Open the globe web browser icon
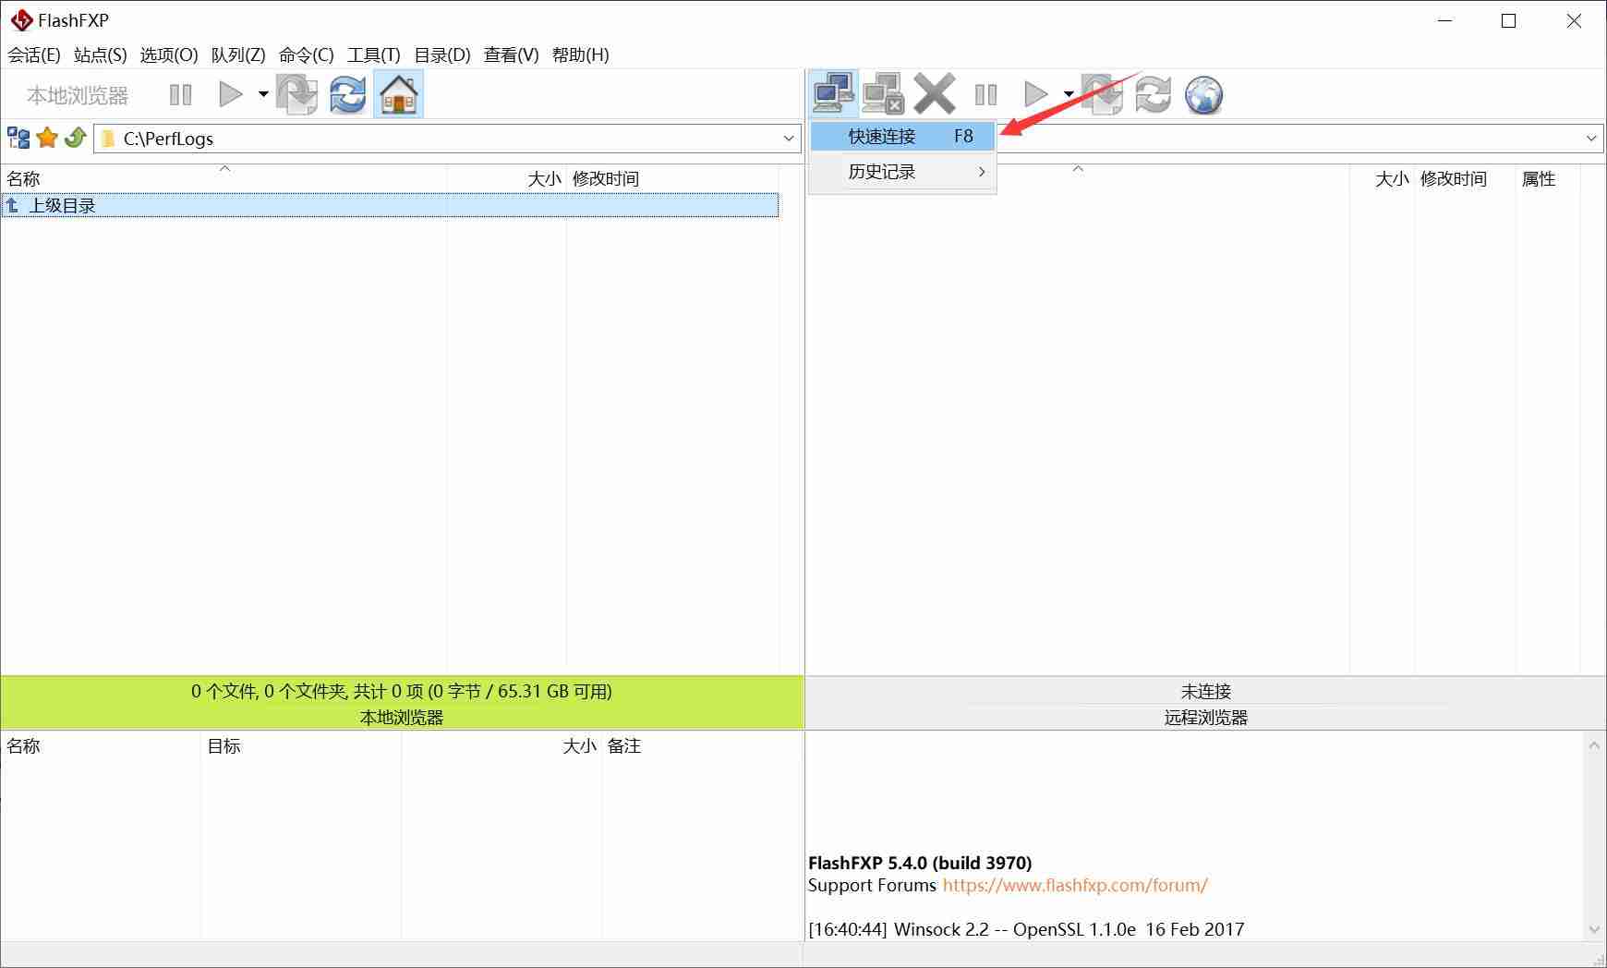 click(x=1203, y=93)
